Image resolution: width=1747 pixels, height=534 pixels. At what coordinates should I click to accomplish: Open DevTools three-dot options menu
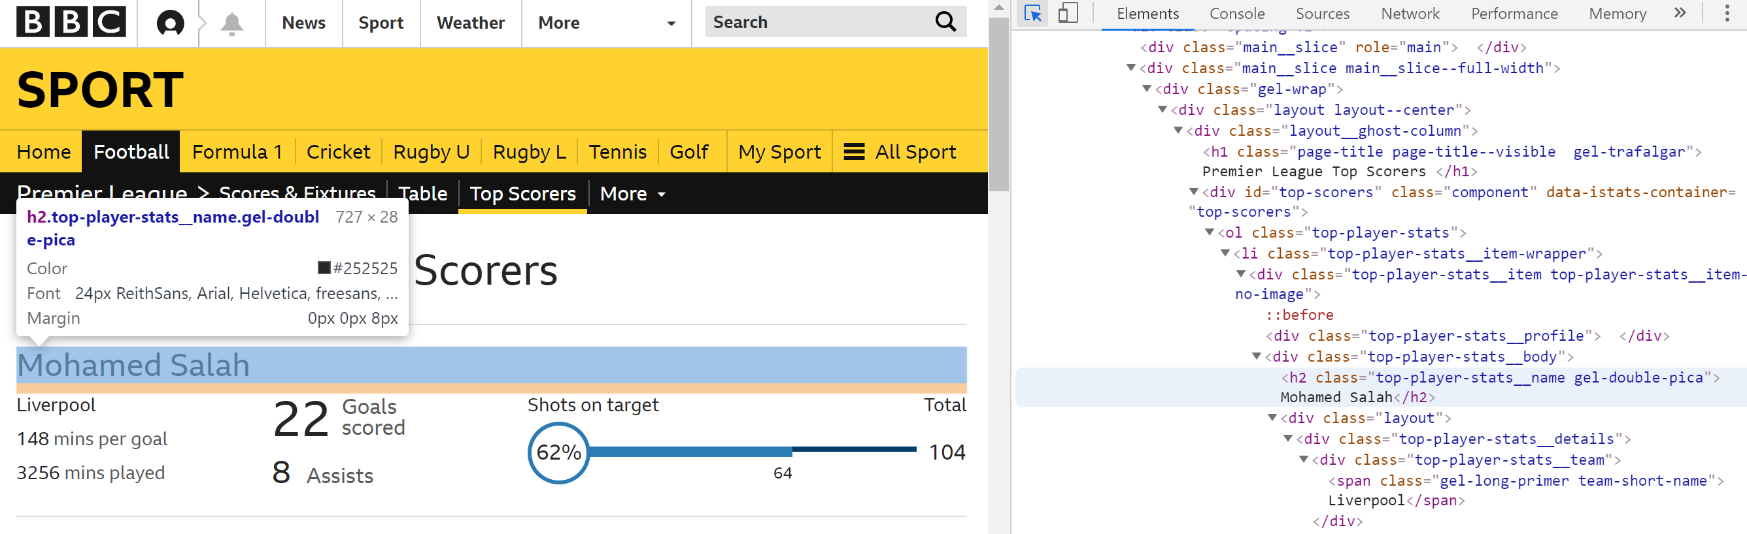pyautogui.click(x=1727, y=14)
